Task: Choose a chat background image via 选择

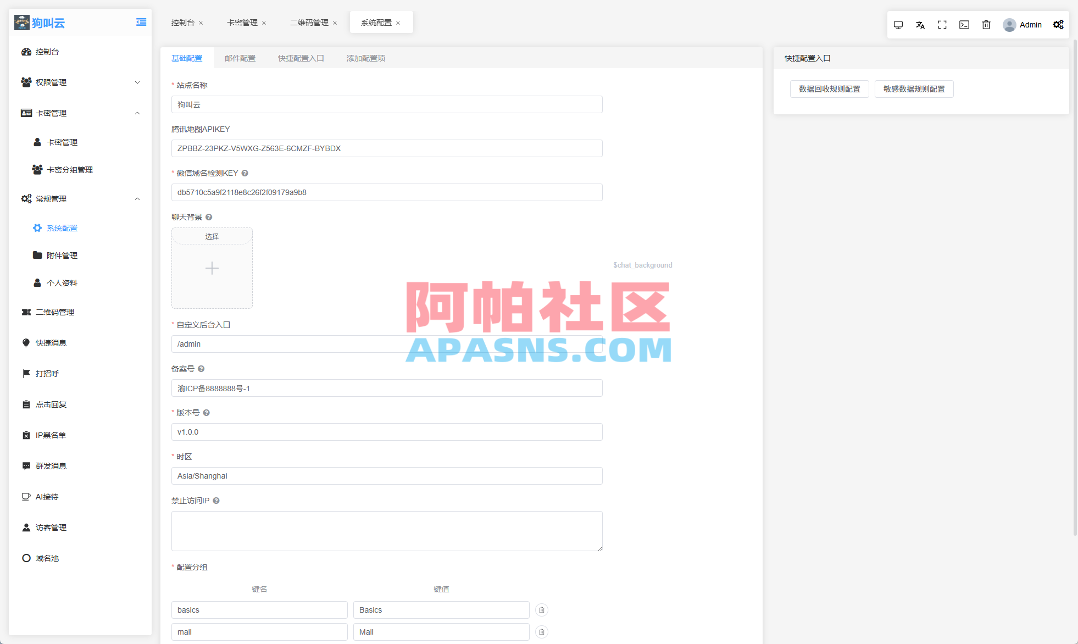Action: [x=212, y=236]
